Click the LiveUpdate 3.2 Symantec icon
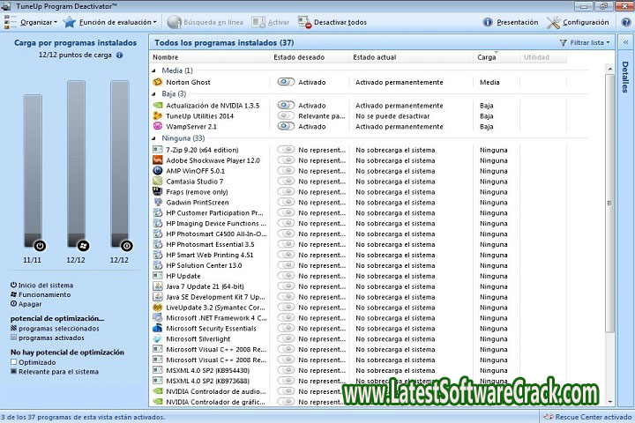 157,308
